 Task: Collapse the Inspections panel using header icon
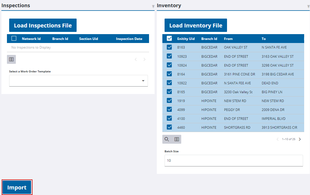(153, 6)
